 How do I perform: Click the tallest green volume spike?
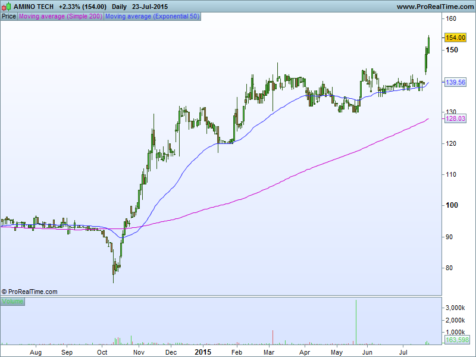coord(356,322)
